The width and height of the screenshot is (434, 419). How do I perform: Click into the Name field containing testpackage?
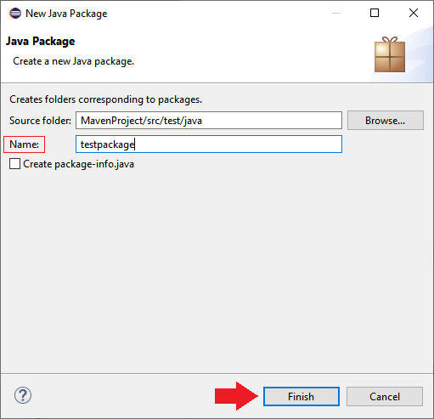(209, 144)
